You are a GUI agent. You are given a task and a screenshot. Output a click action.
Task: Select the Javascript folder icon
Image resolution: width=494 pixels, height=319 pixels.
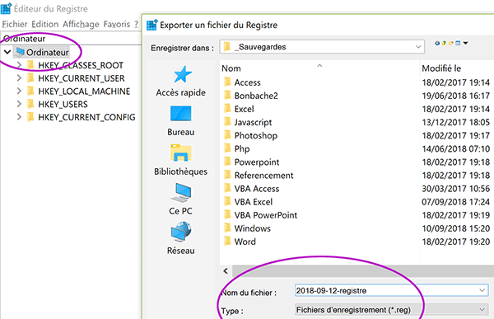pos(227,122)
